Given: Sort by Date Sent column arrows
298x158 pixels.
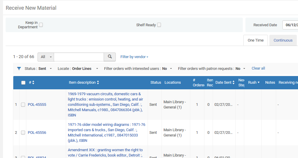Looking at the screenshot, I should [x=234, y=83].
